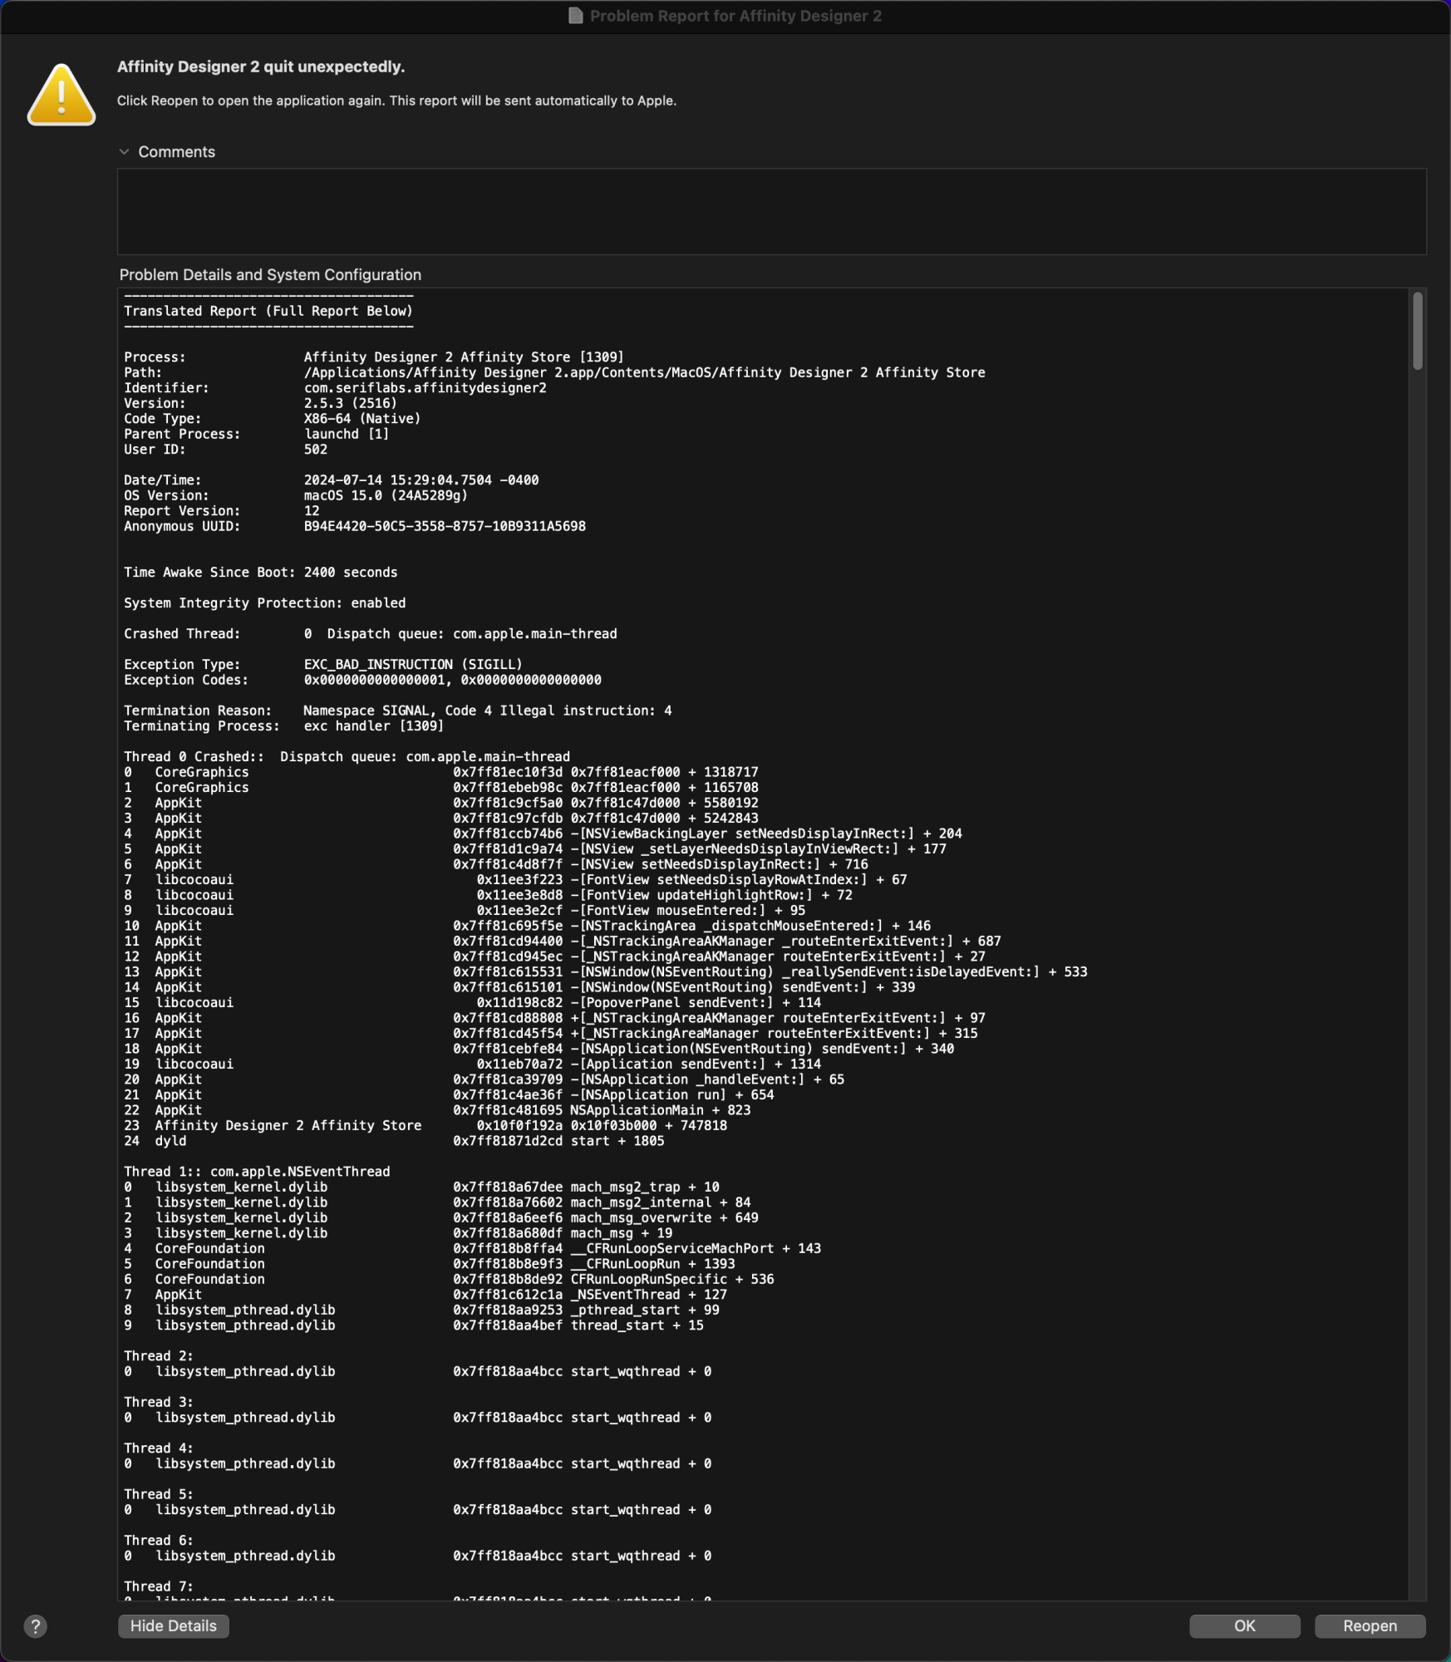
Task: Click the yellow warning triangle icon
Action: point(61,96)
